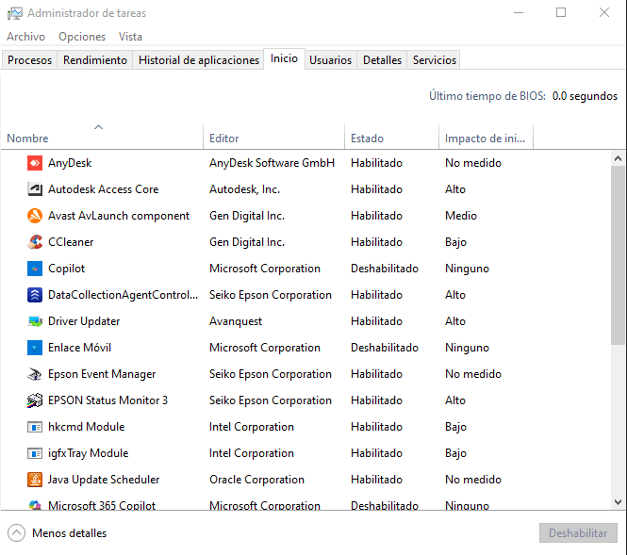Switch to the Procesos tab

coord(29,60)
